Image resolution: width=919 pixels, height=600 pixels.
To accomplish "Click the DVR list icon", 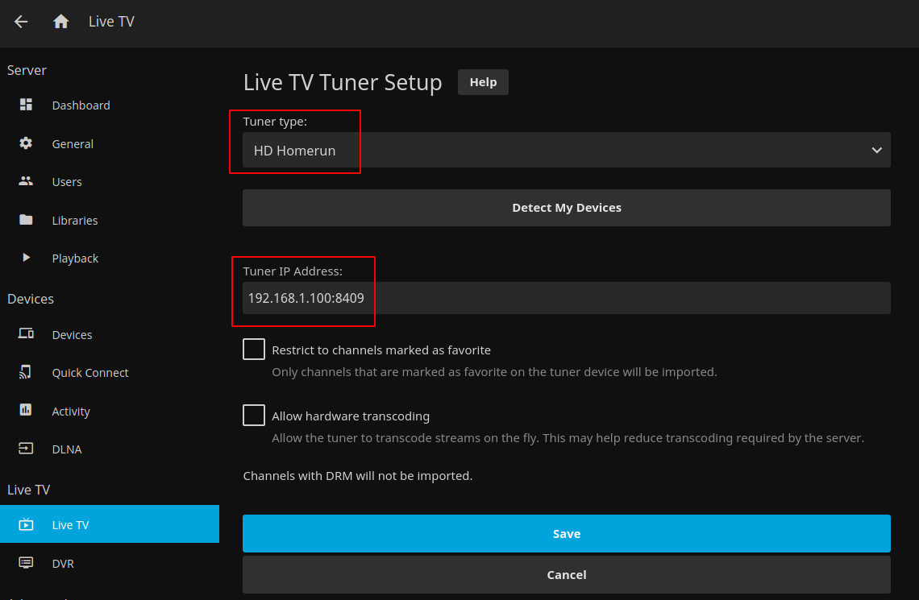I will click(26, 563).
